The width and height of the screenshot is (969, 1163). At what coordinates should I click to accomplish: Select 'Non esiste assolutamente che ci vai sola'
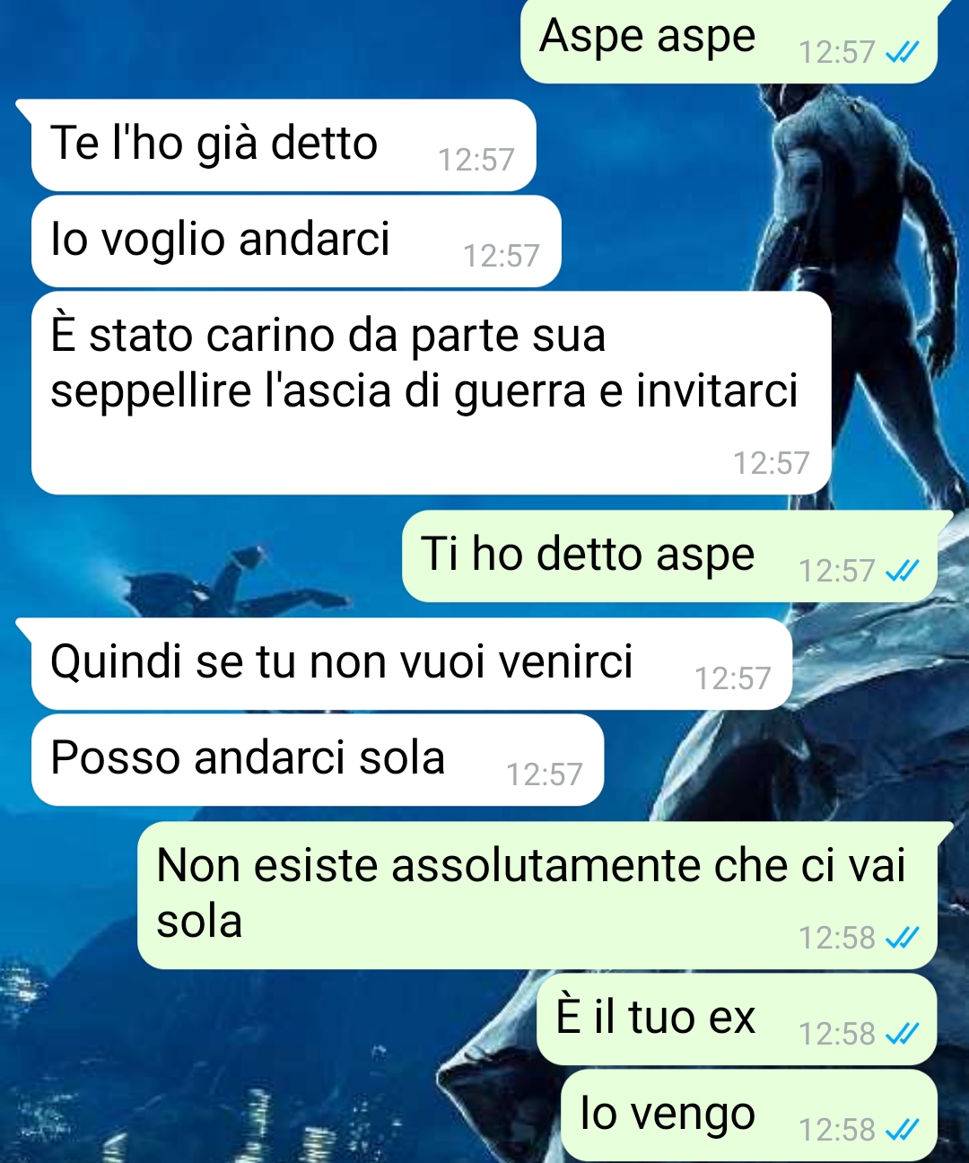click(537, 896)
